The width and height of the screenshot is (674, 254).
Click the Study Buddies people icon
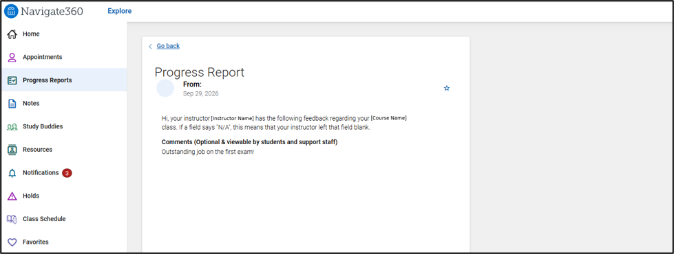[x=12, y=127]
